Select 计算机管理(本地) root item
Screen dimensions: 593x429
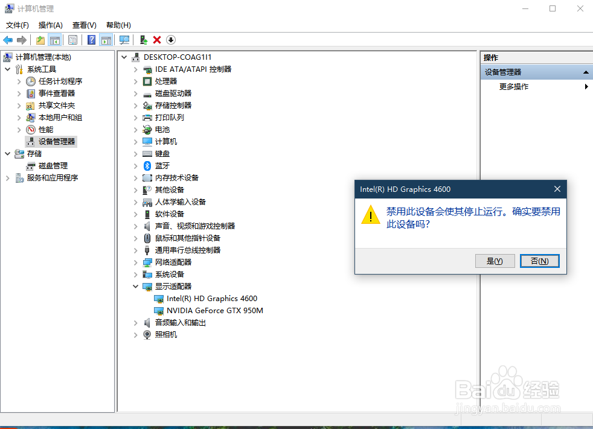[x=43, y=57]
